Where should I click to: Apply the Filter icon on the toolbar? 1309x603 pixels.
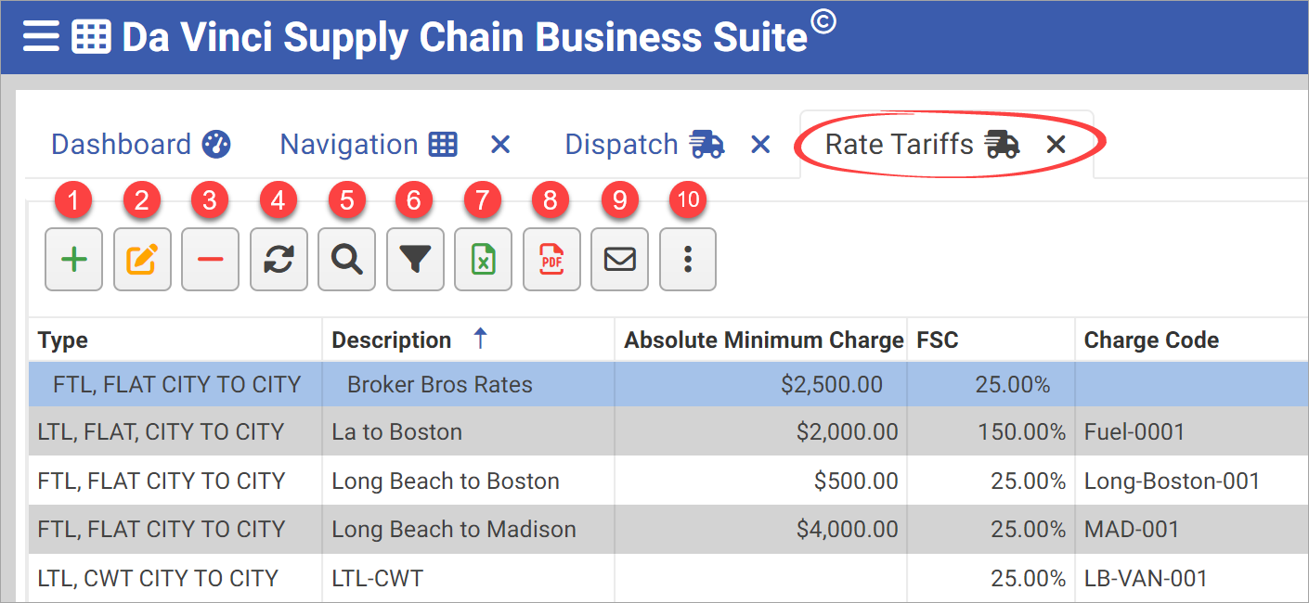[x=415, y=259]
